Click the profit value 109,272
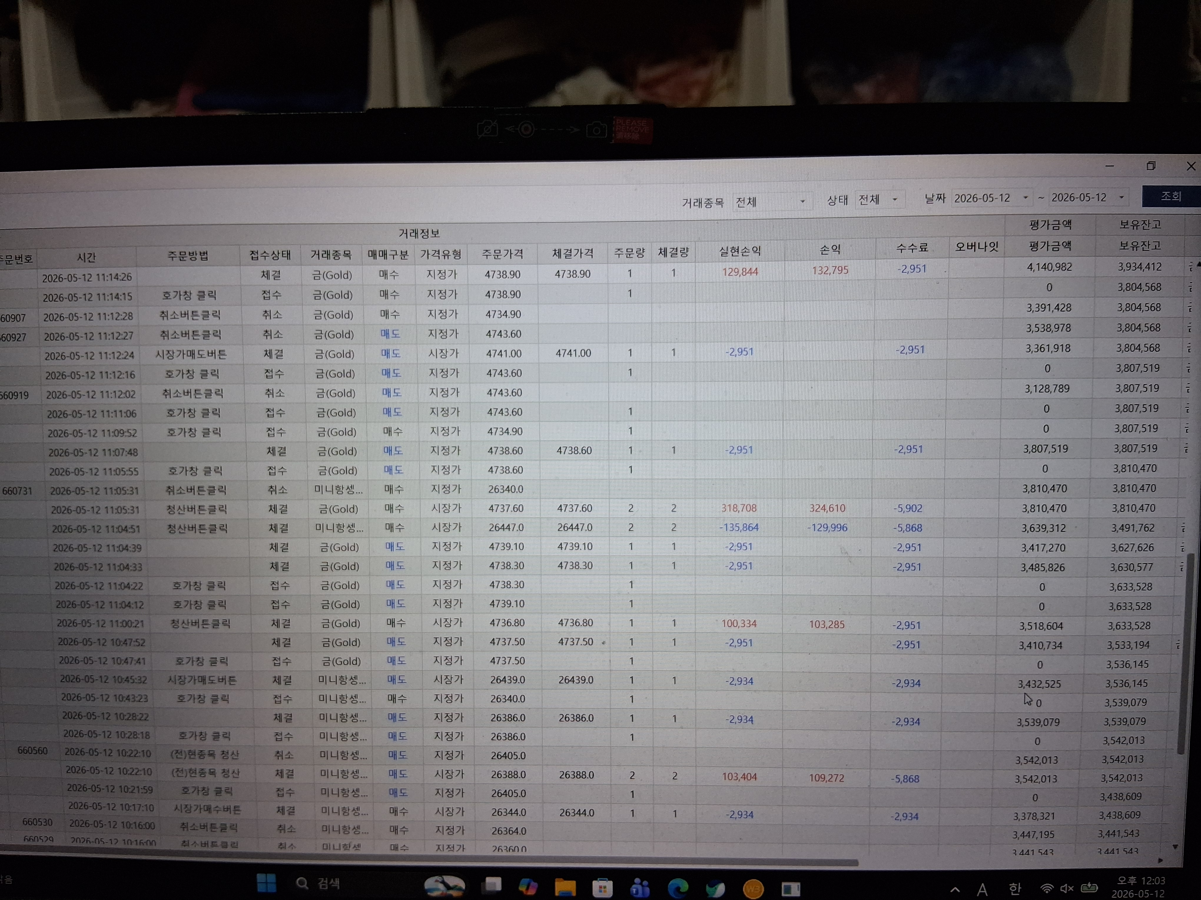 point(826,778)
